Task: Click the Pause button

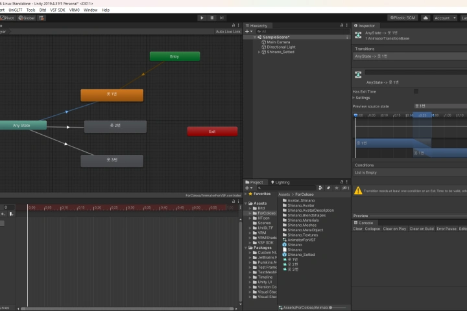Action: 211,18
